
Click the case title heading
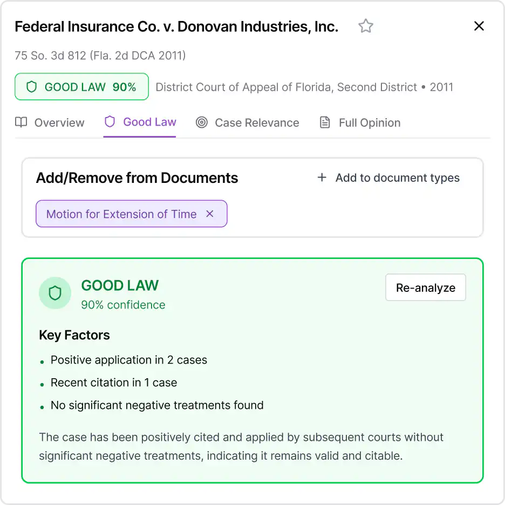pos(176,26)
